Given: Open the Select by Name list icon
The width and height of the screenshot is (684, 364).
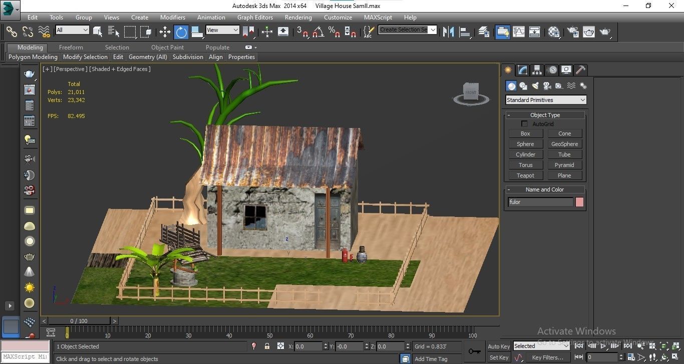Looking at the screenshot, I should click(x=114, y=32).
